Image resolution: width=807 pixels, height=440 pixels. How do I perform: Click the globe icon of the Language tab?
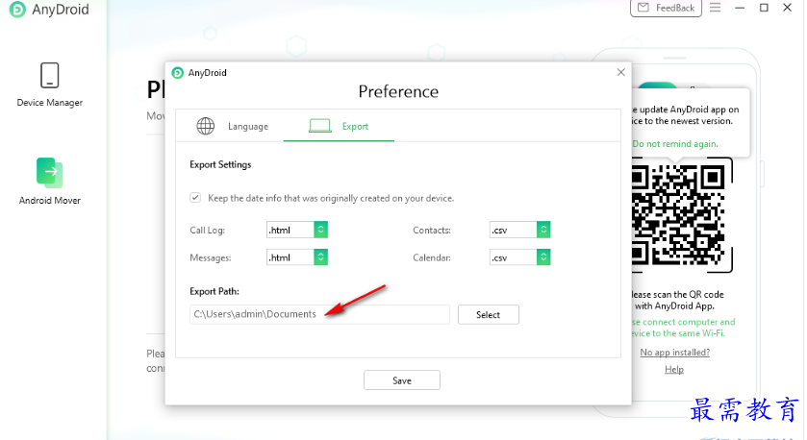[205, 126]
